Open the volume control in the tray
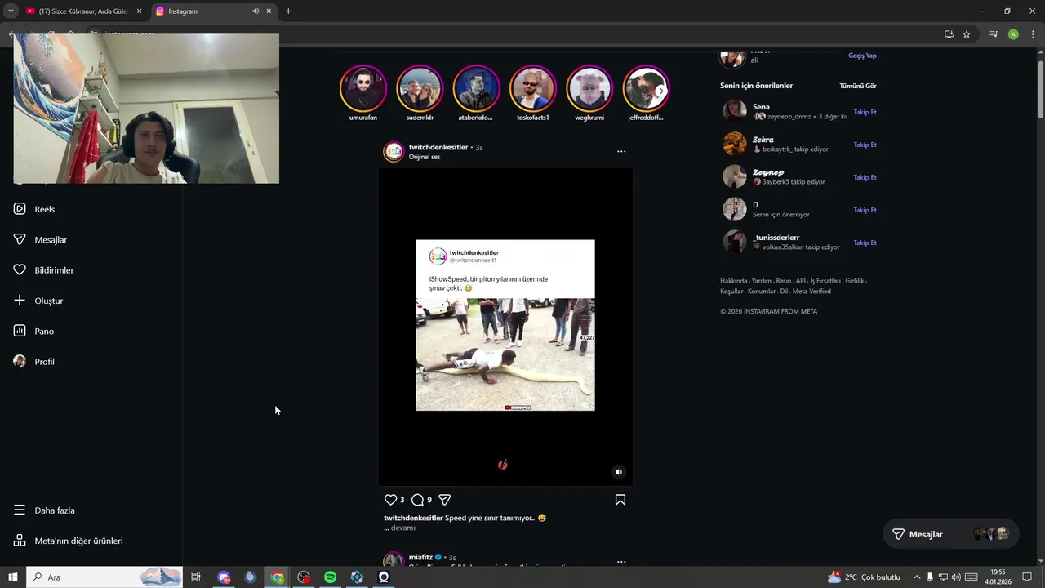Image resolution: width=1045 pixels, height=588 pixels. click(x=956, y=577)
